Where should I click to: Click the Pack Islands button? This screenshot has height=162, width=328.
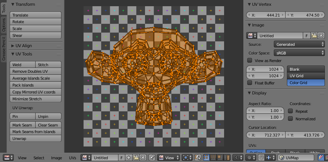click(36, 85)
